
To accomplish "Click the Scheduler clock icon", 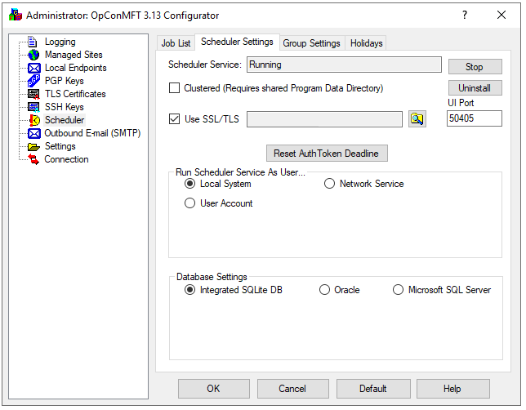I will pyautogui.click(x=34, y=120).
